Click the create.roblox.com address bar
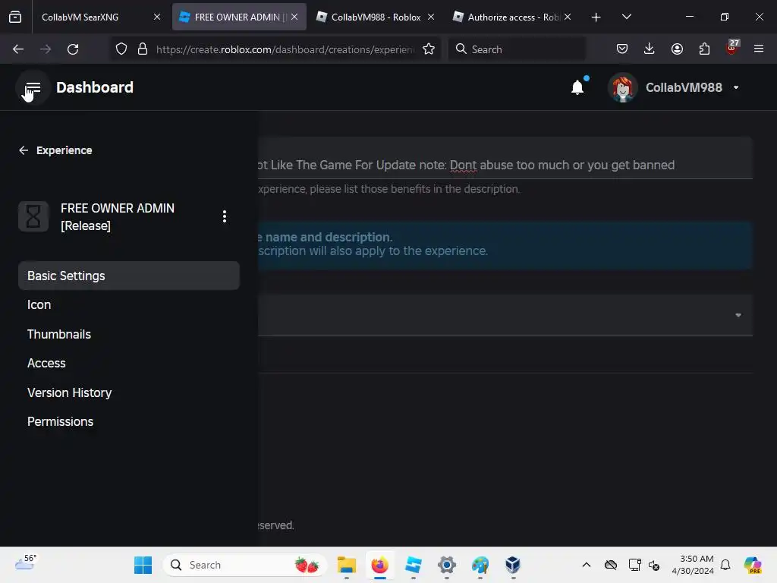Screen dimensions: 777x583 pyautogui.click(x=286, y=49)
